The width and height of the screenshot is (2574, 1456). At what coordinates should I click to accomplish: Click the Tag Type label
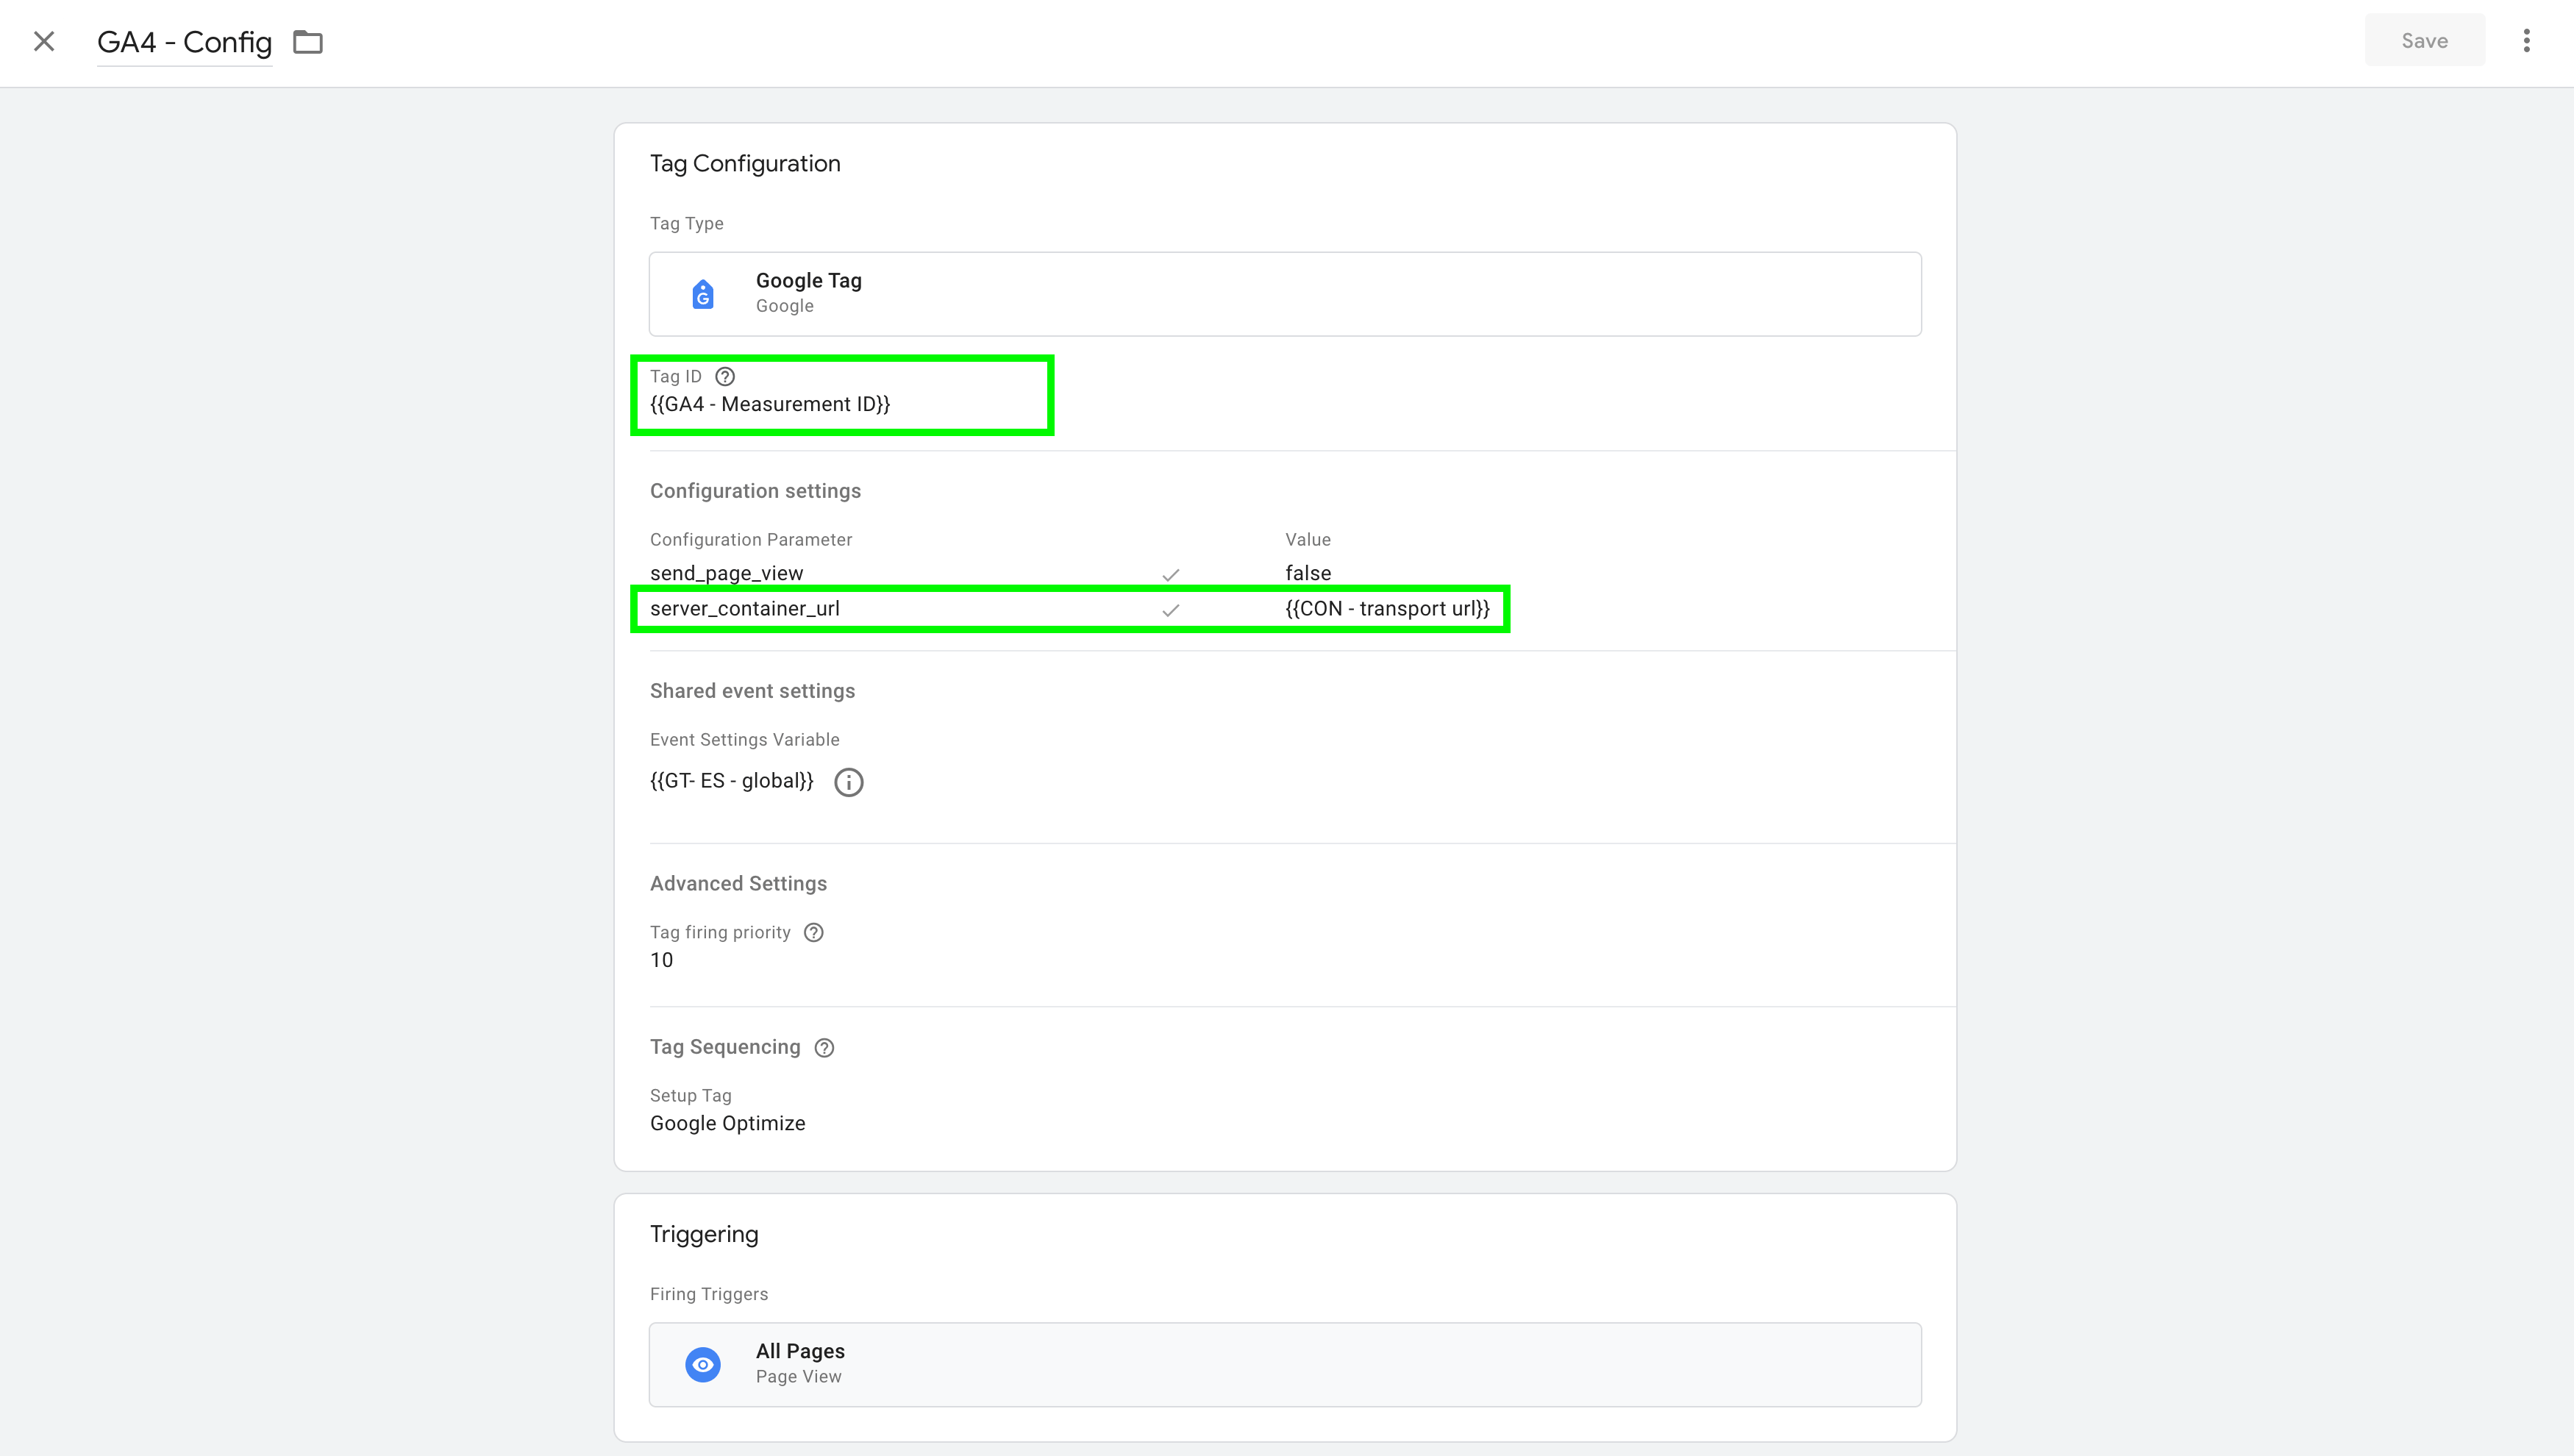tap(686, 224)
